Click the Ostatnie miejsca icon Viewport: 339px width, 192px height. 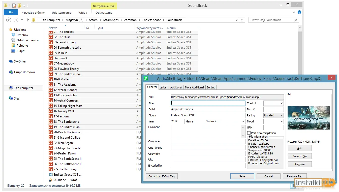[x=13, y=40]
